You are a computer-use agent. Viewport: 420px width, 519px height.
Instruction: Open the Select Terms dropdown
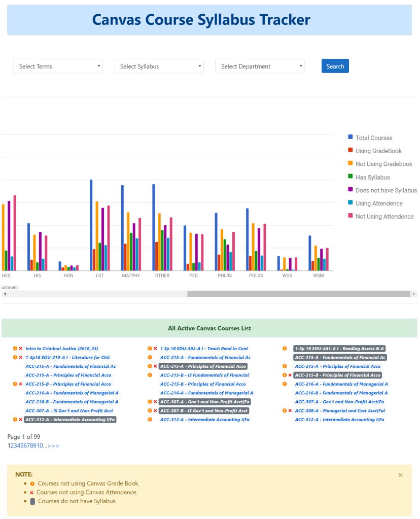[58, 66]
